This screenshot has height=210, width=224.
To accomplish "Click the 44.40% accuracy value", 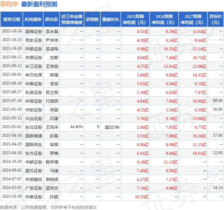I will pos(76,127).
